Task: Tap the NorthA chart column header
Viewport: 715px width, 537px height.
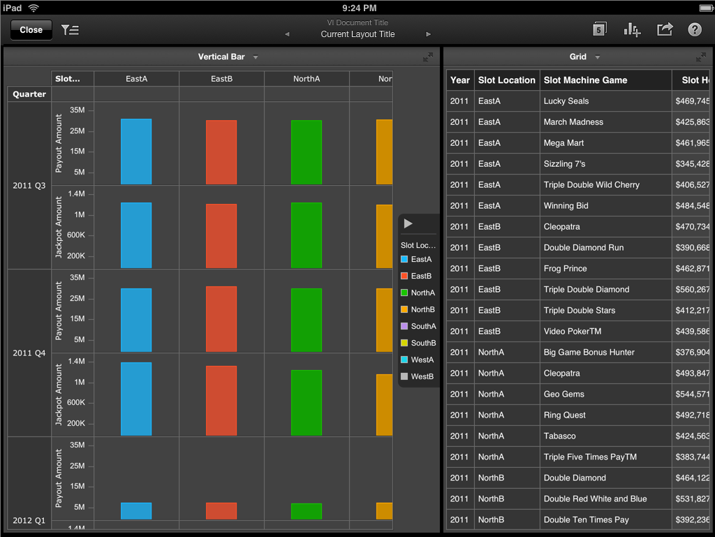Action: pyautogui.click(x=307, y=79)
